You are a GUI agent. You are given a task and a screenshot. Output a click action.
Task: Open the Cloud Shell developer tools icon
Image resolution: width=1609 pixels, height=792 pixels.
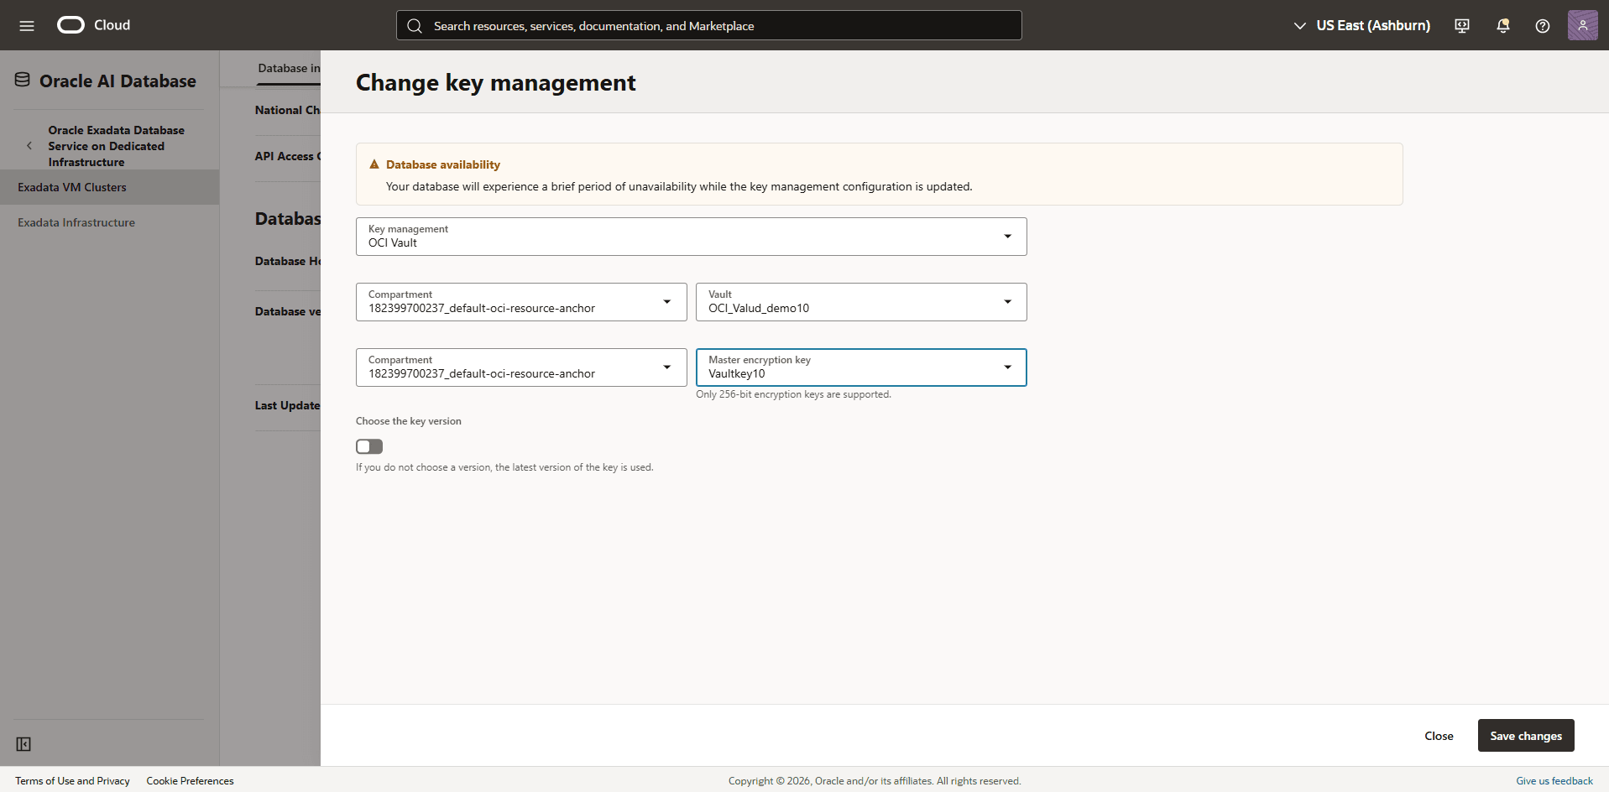(x=1462, y=26)
